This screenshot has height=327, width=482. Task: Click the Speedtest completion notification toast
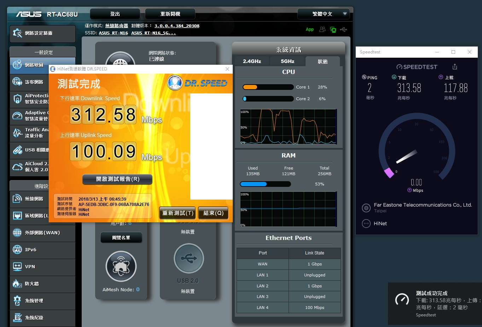pyautogui.click(x=435, y=304)
